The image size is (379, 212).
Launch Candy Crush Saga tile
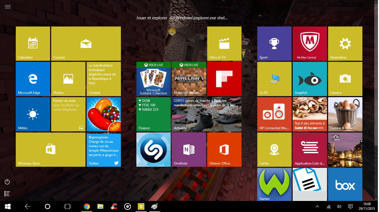click(104, 114)
